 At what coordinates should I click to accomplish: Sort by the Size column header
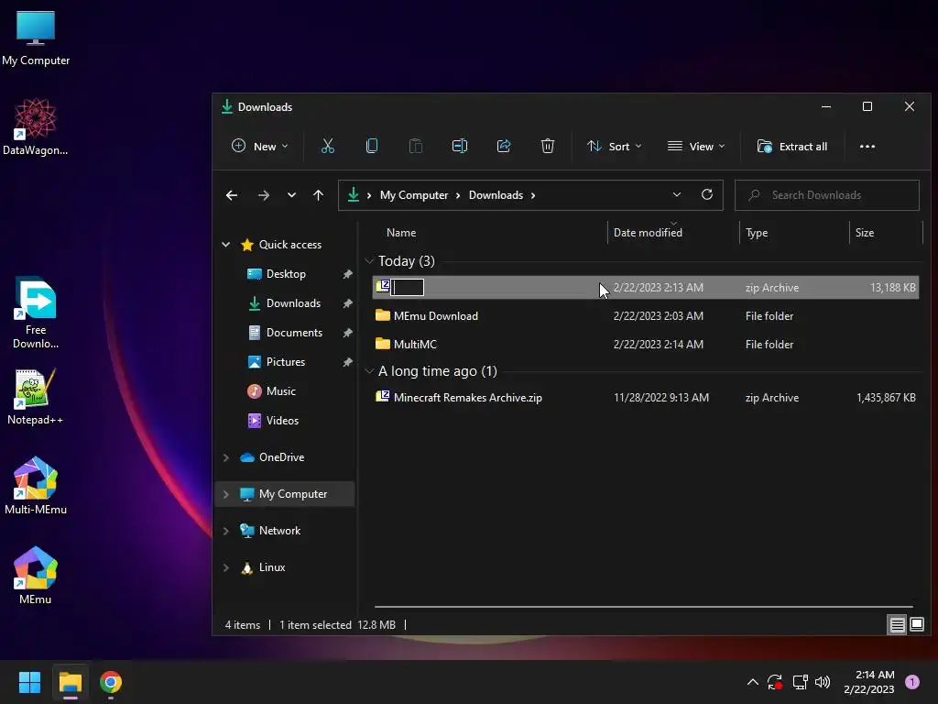[865, 232]
